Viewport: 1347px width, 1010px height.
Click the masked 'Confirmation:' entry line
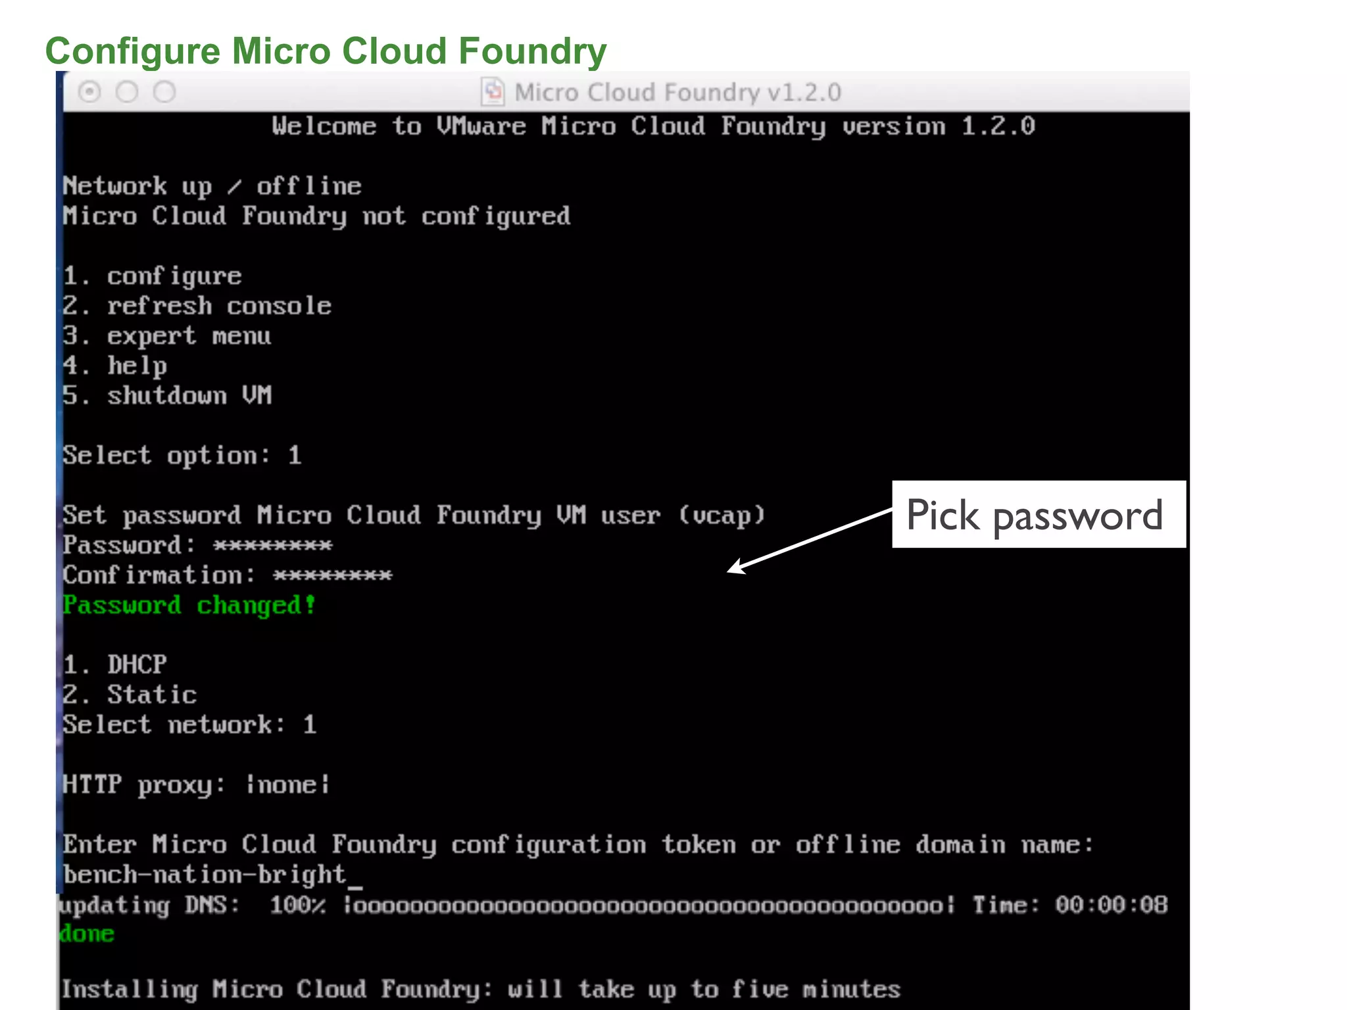coord(227,575)
